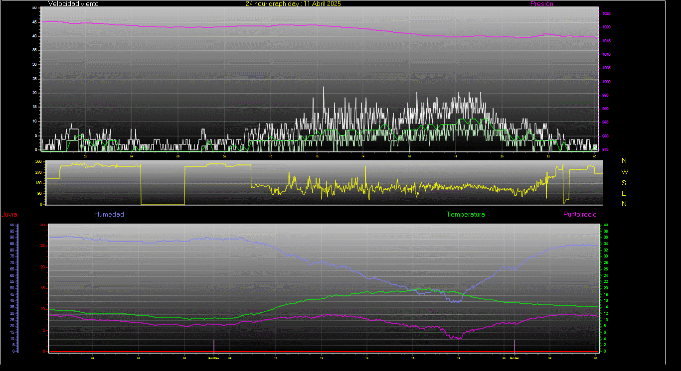
Task: Click the "1025" pressure axis value
Action: pyautogui.click(x=606, y=14)
